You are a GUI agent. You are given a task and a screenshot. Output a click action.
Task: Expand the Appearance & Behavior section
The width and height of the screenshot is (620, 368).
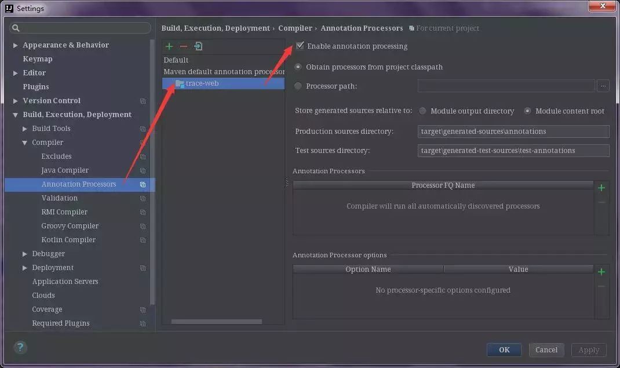point(16,45)
